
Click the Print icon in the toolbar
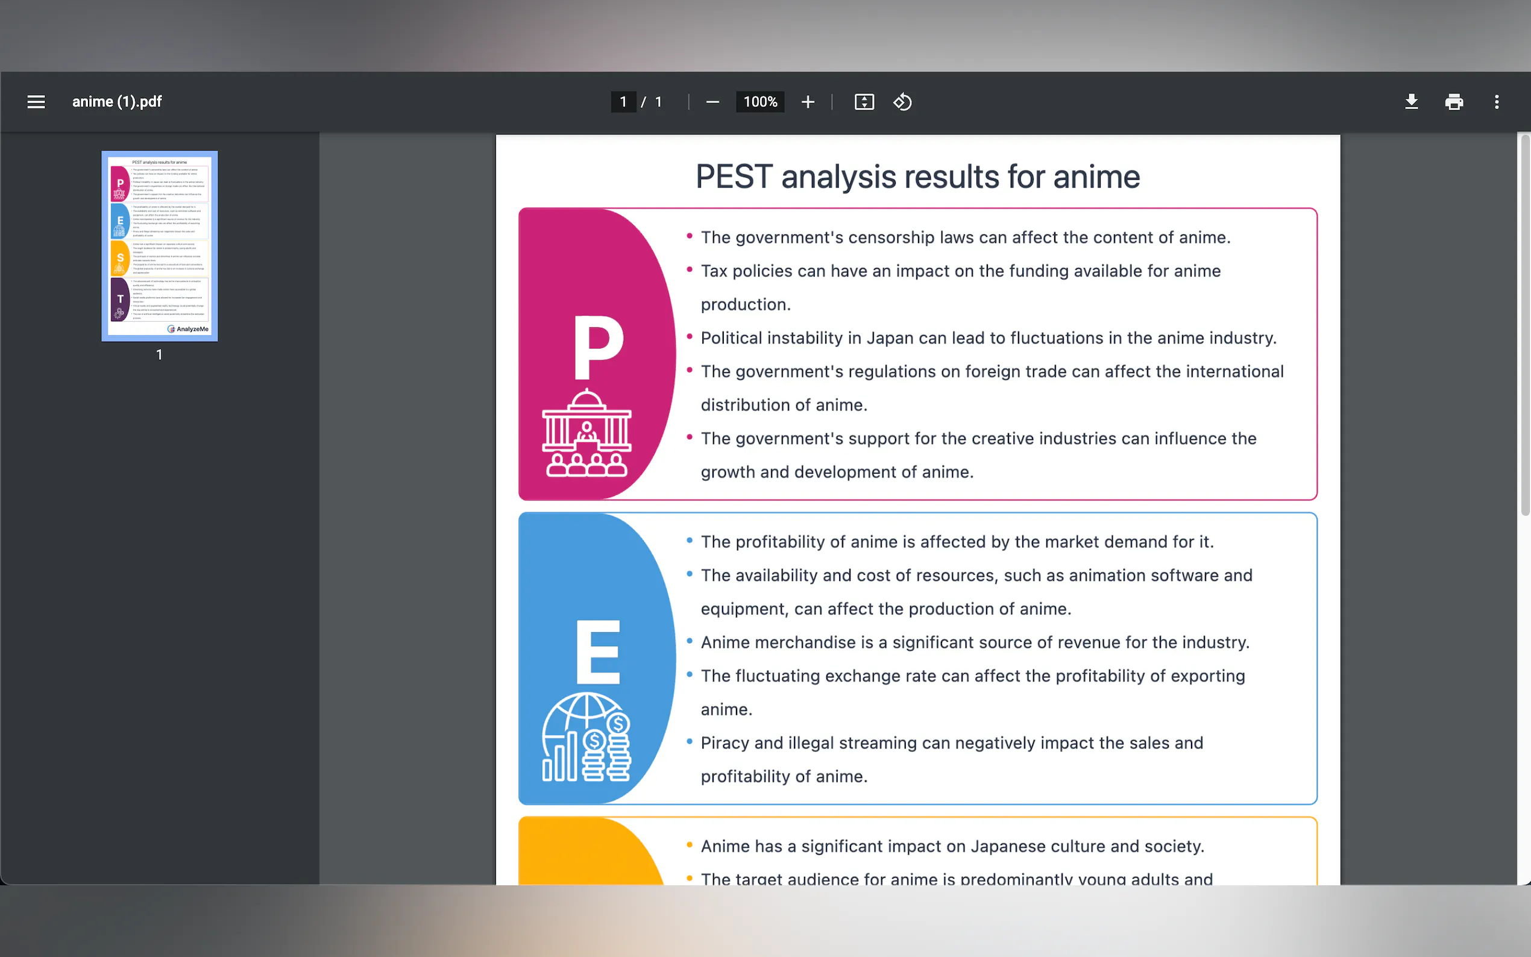(x=1454, y=102)
